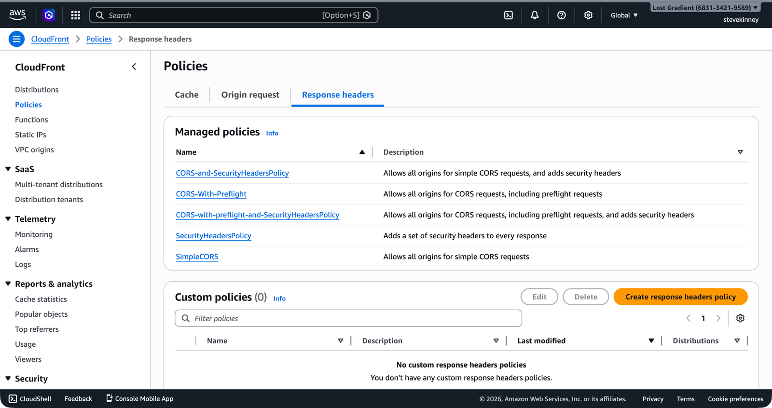Collapse the Reports & analytics section
Viewport: 772px width, 408px height.
pyautogui.click(x=8, y=284)
